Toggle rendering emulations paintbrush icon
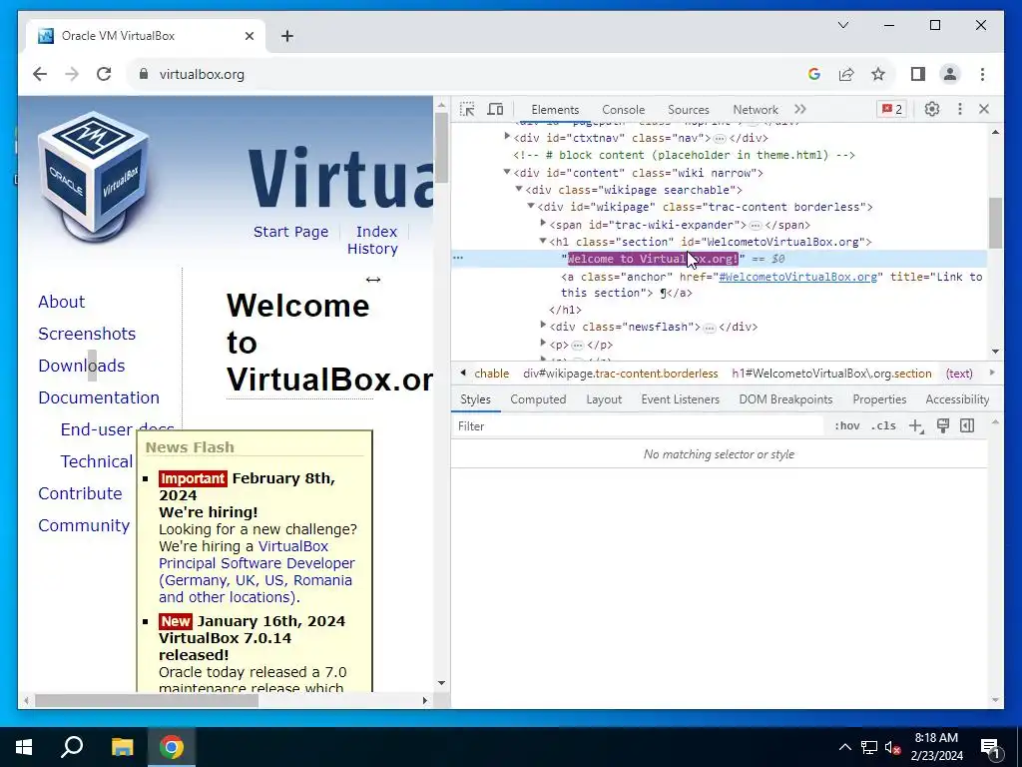 [942, 425]
